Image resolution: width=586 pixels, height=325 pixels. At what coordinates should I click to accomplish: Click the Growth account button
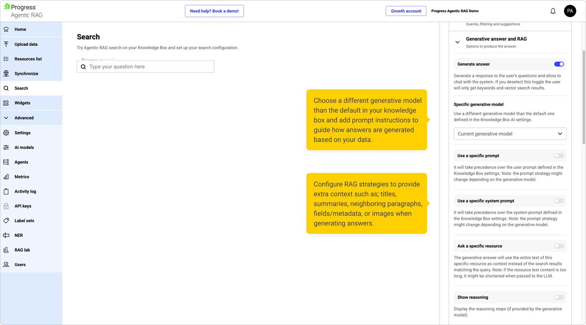click(406, 11)
